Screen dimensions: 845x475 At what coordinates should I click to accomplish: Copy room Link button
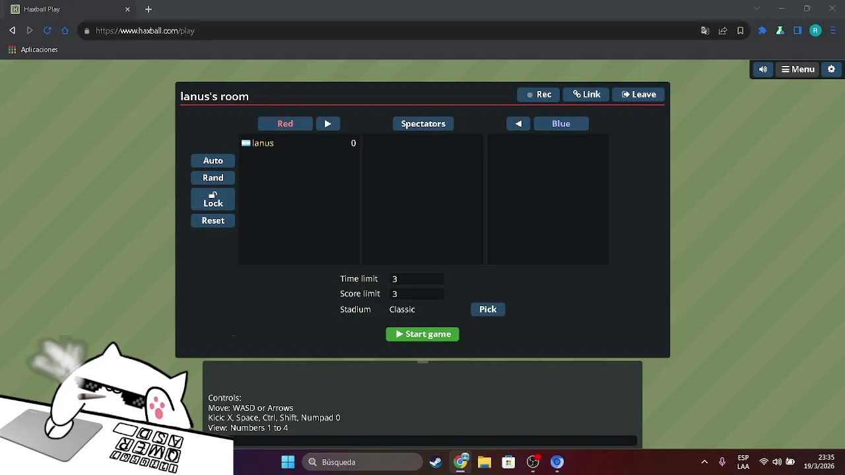click(x=586, y=94)
